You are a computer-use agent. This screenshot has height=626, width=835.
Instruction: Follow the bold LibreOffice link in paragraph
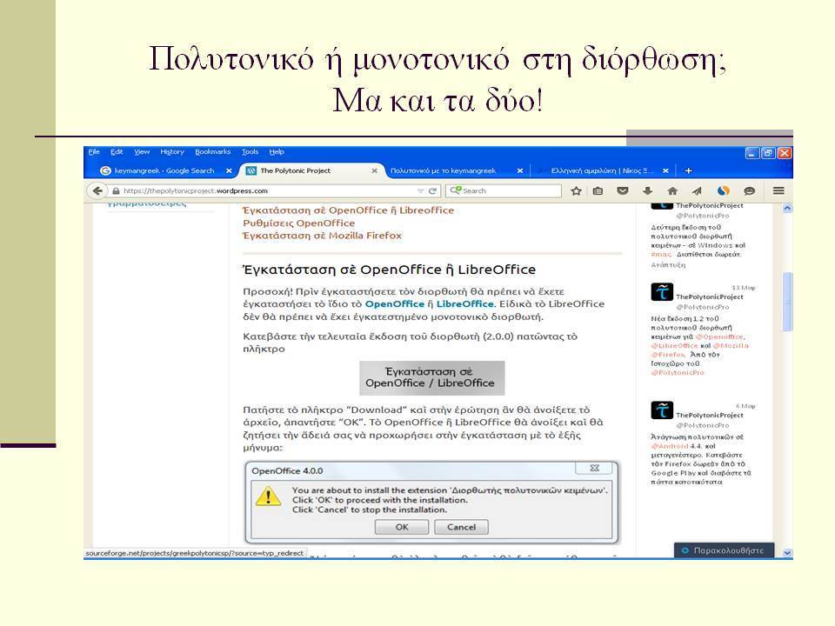464,304
